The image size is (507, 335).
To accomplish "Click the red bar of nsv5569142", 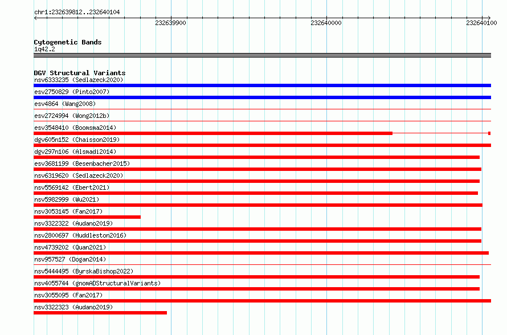I will pyautogui.click(x=256, y=193).
